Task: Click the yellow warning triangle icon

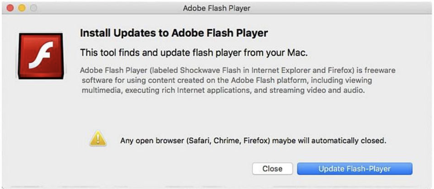Action: (97, 140)
